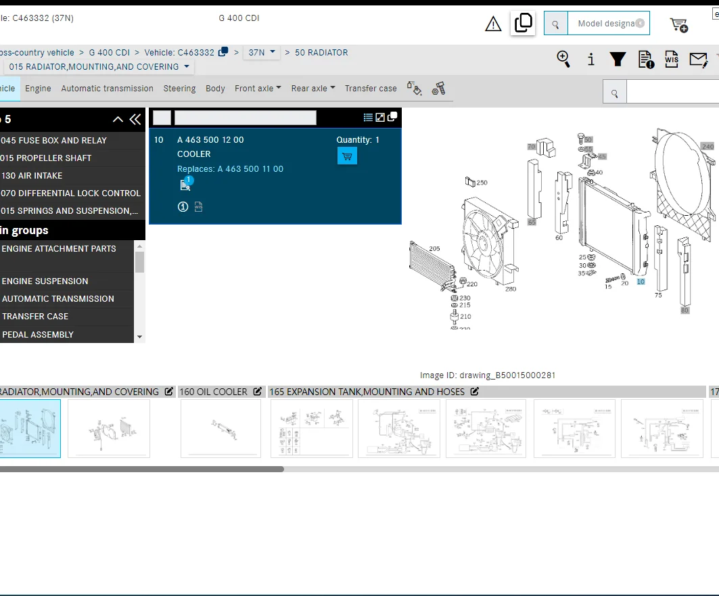Edit note for 160 OIL COOLER strip
Viewport: 719px width, 596px height.
(257, 392)
